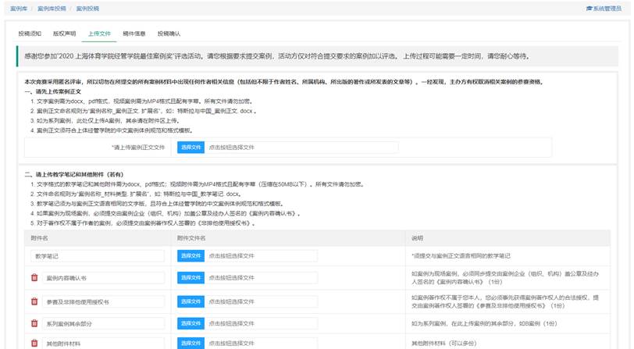Switch to the 版权声明 tab

point(64,34)
